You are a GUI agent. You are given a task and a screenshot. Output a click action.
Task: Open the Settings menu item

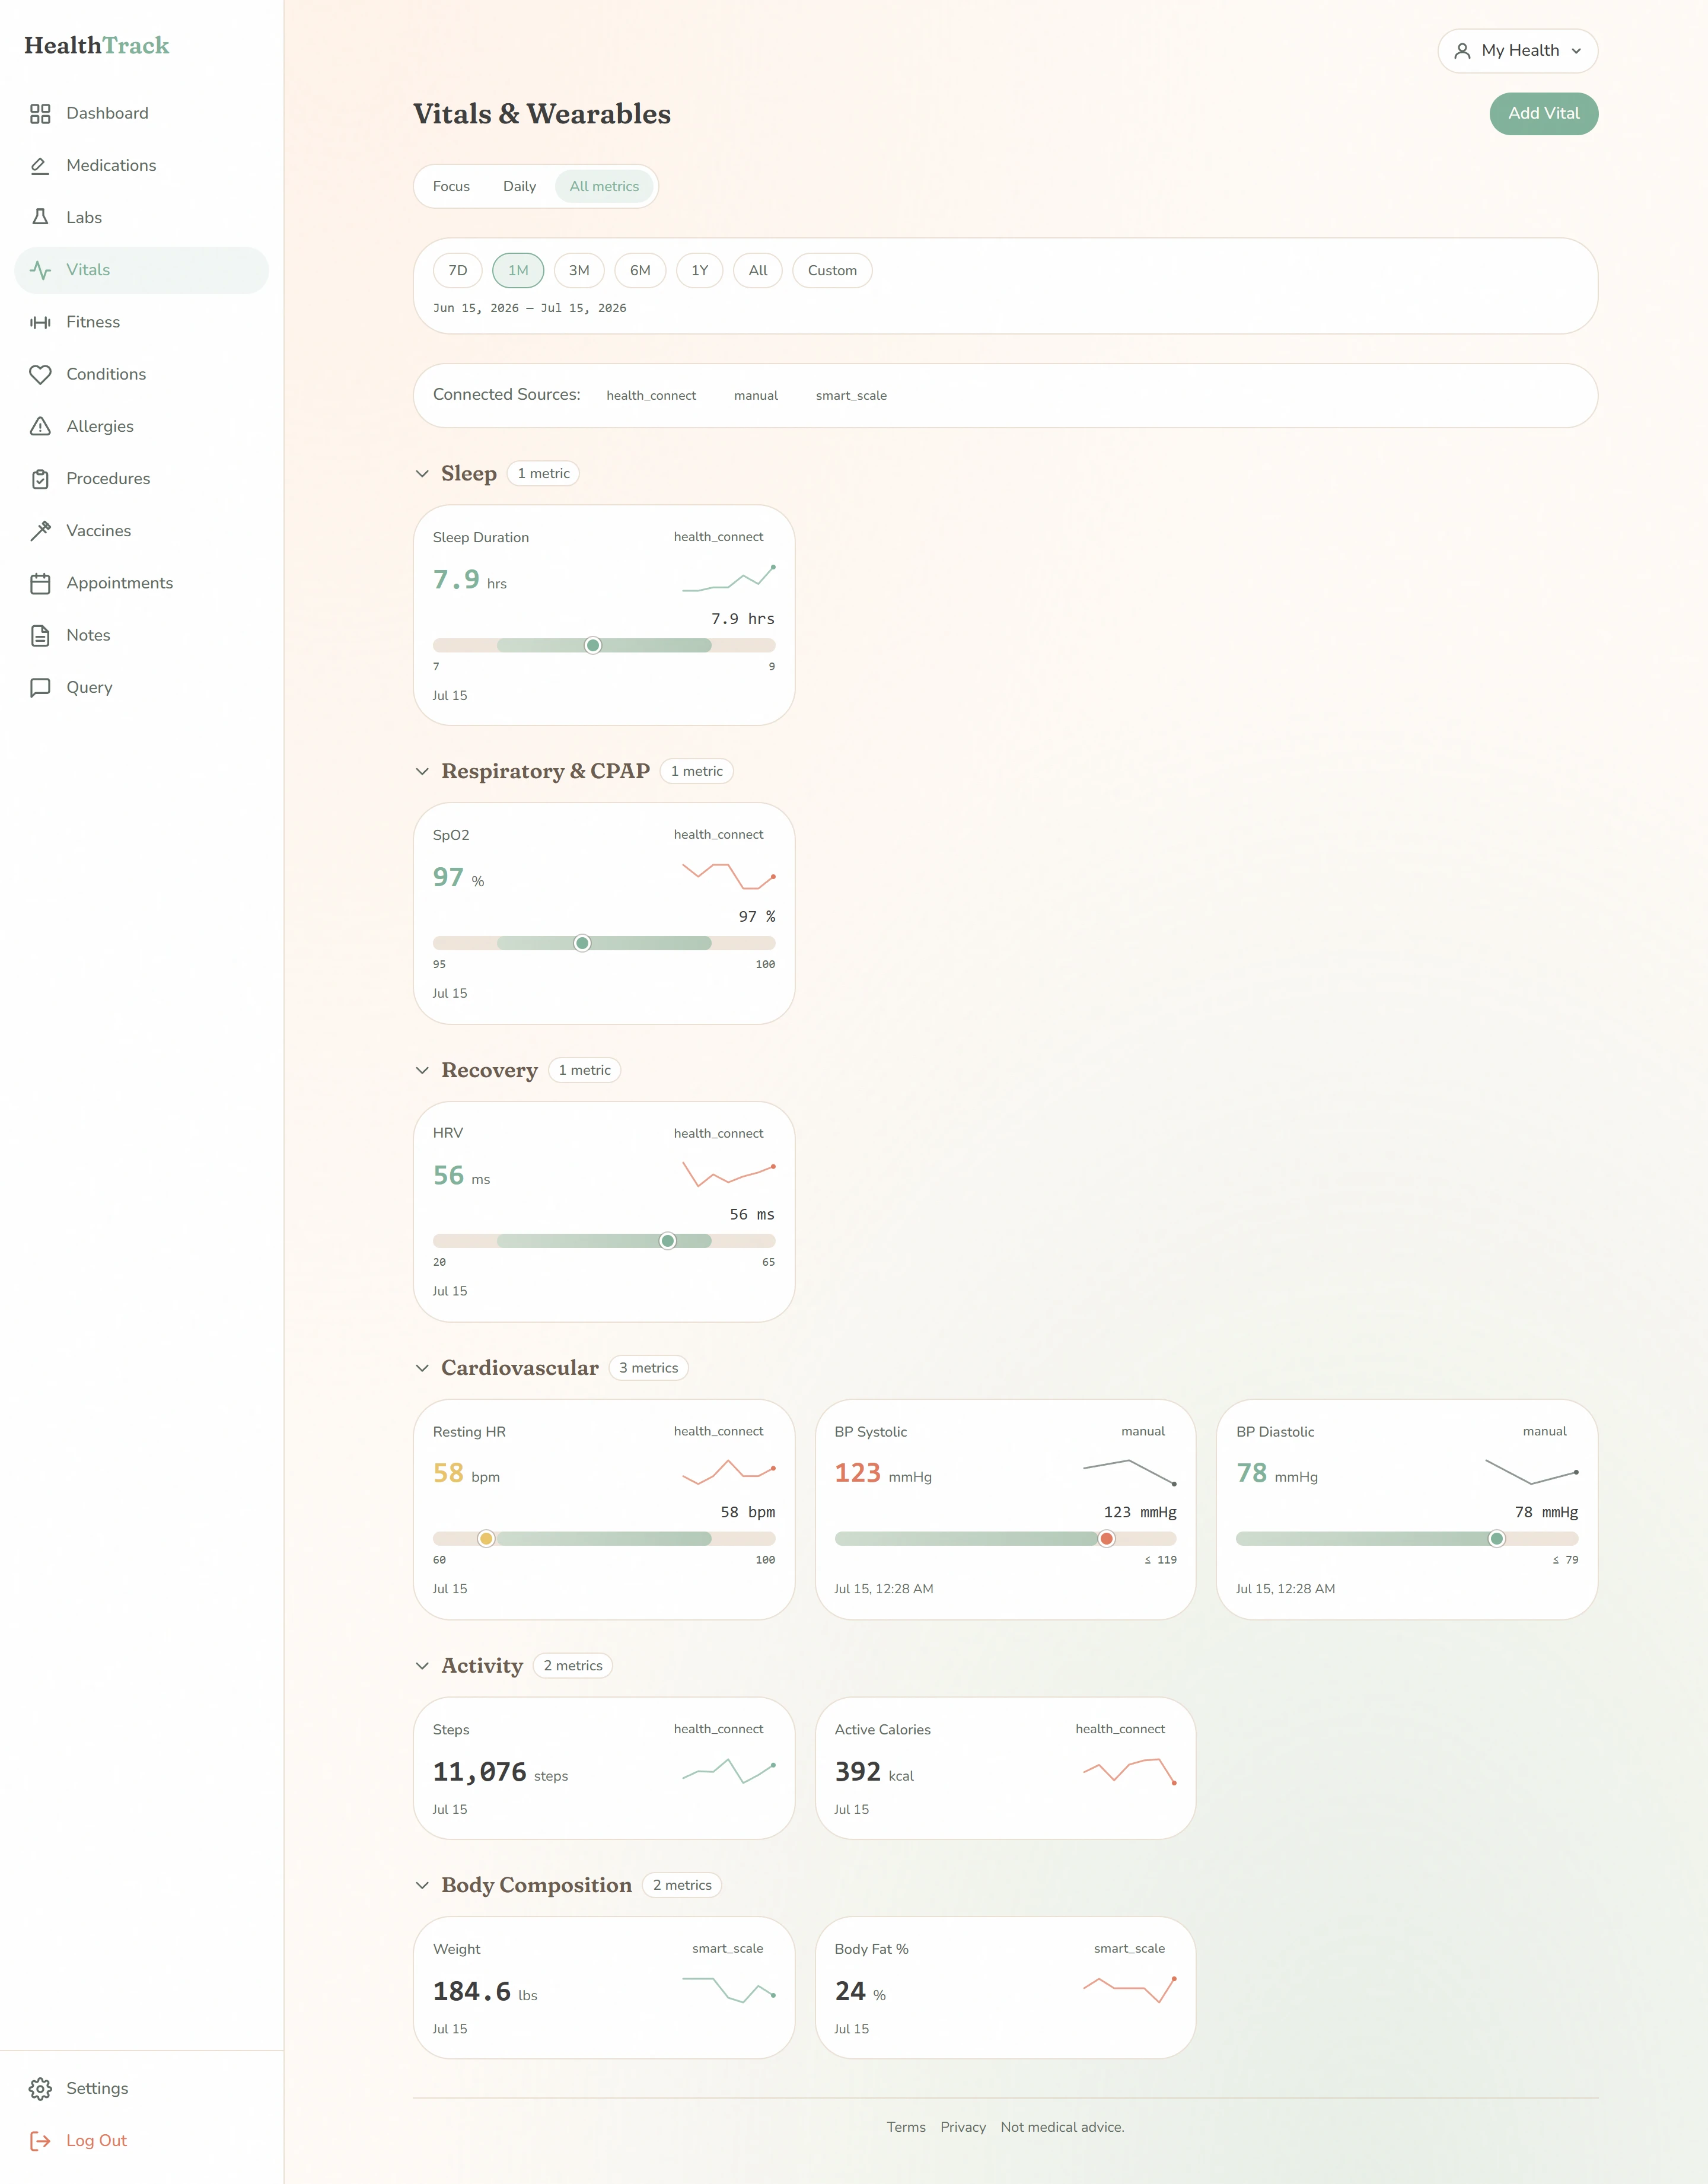tap(142, 2088)
